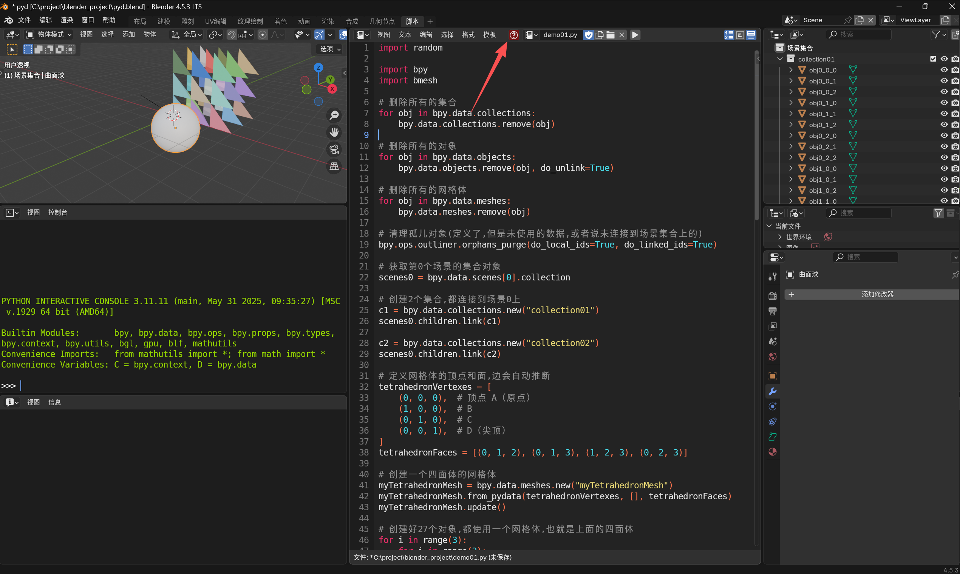The image size is (960, 574).
Task: Open the 模板 menu in text editor
Action: (489, 35)
